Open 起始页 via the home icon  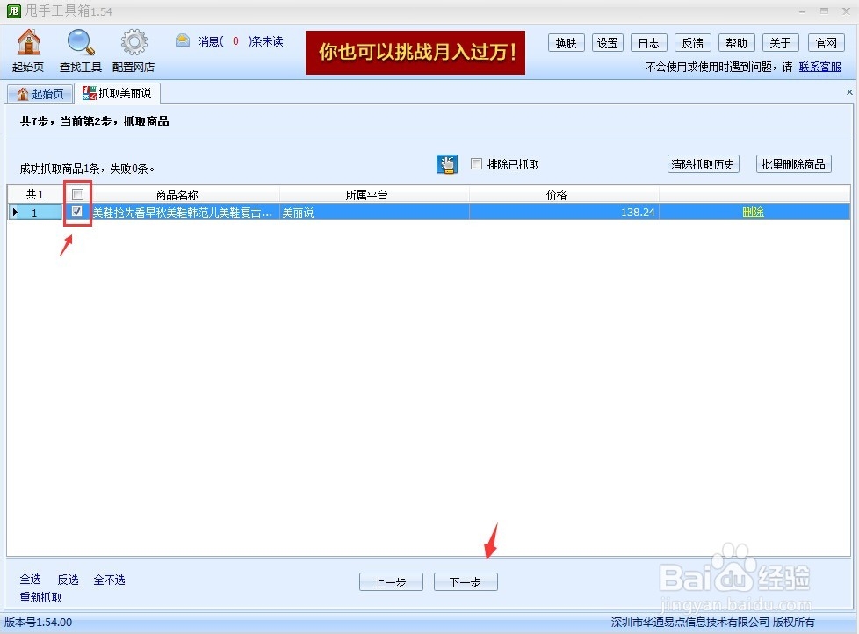tap(28, 50)
